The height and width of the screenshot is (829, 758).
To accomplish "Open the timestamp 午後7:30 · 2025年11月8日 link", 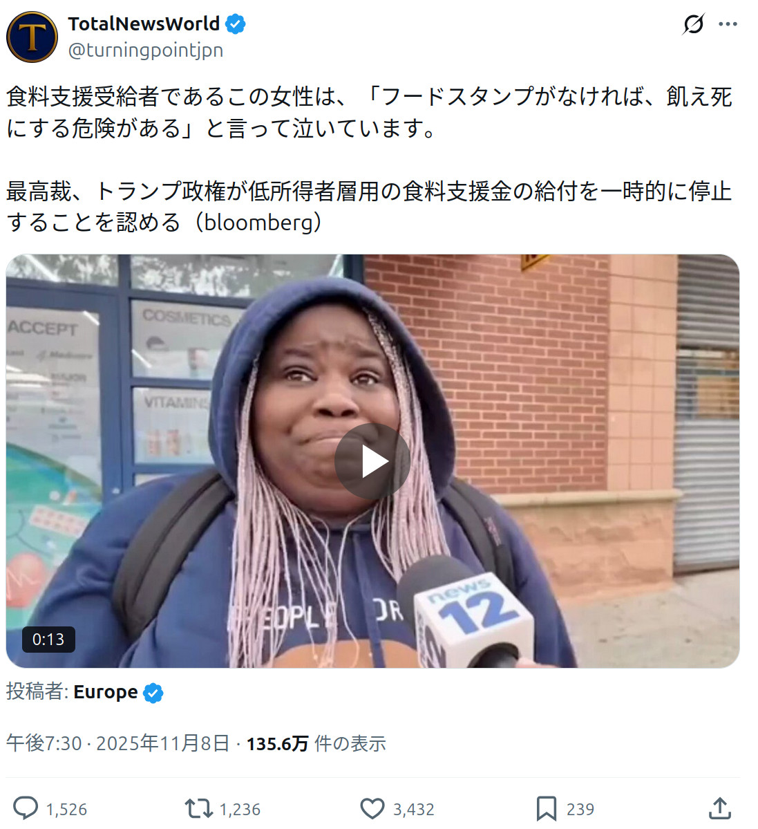I will coord(117,743).
